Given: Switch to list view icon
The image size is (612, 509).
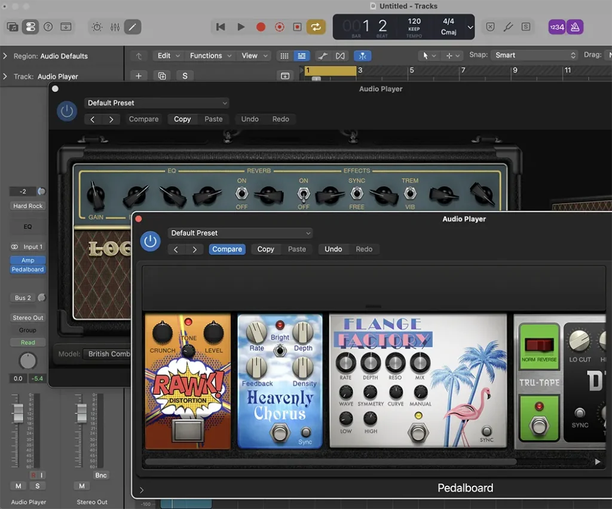Looking at the screenshot, I should tap(302, 56).
